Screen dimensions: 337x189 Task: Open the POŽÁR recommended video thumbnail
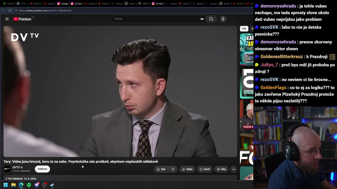point(247,115)
